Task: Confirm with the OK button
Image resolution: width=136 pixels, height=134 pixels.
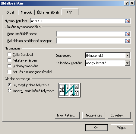Action: pyautogui.click(x=96, y=128)
